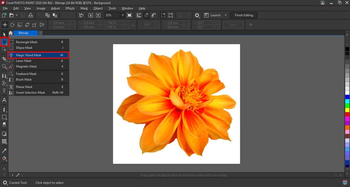
Task: Click the Finish Editing button
Action: point(244,15)
